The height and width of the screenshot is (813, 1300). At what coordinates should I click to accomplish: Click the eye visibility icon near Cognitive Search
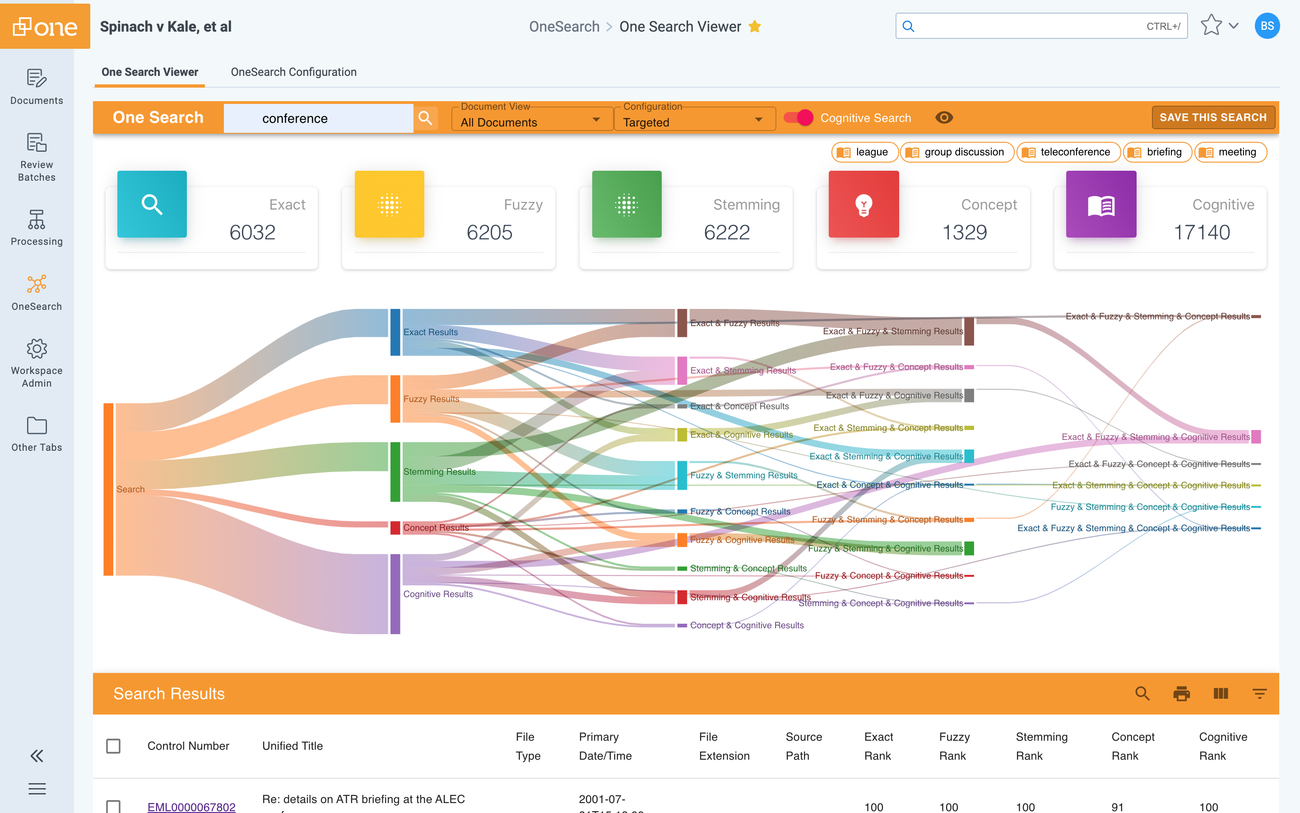click(x=944, y=117)
